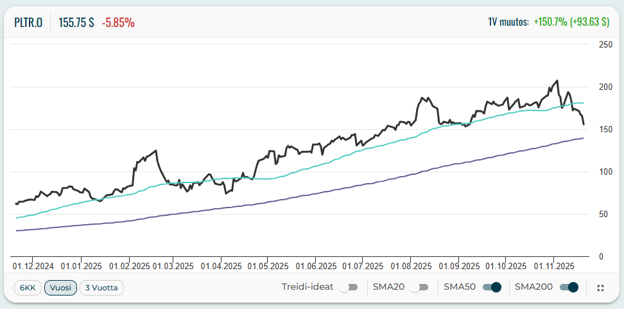Turn on the SMA20 indicator

tap(419, 288)
